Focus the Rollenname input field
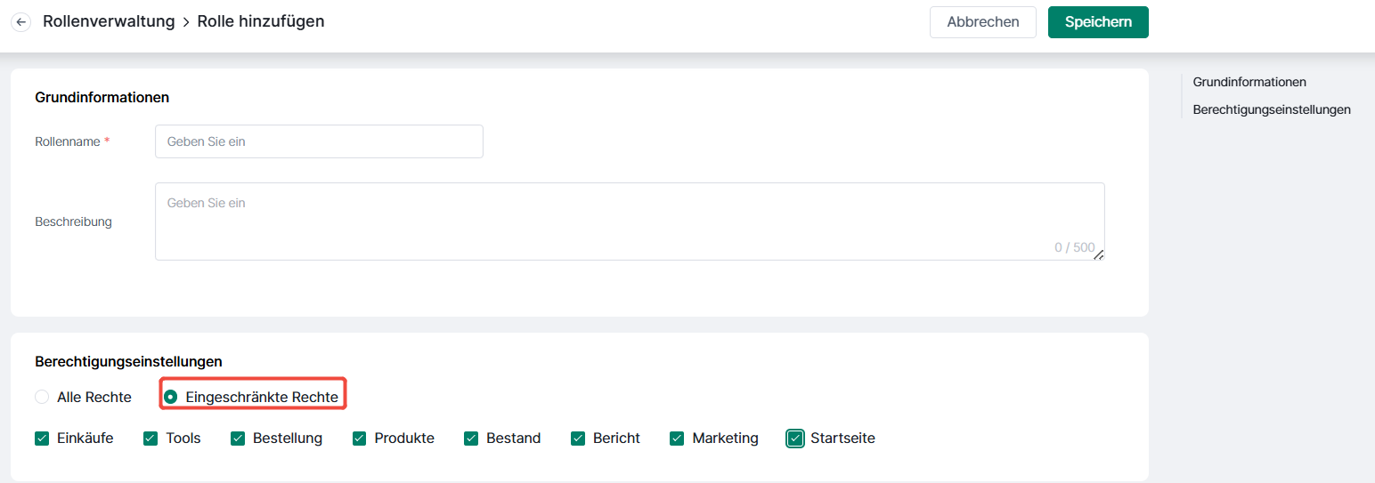Image resolution: width=1375 pixels, height=483 pixels. [319, 141]
